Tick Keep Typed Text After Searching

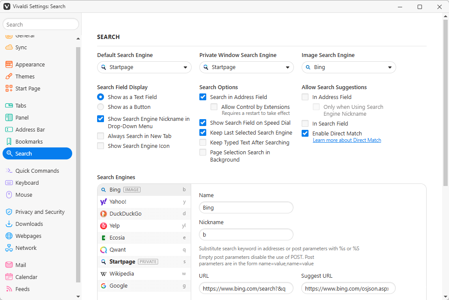click(x=203, y=142)
